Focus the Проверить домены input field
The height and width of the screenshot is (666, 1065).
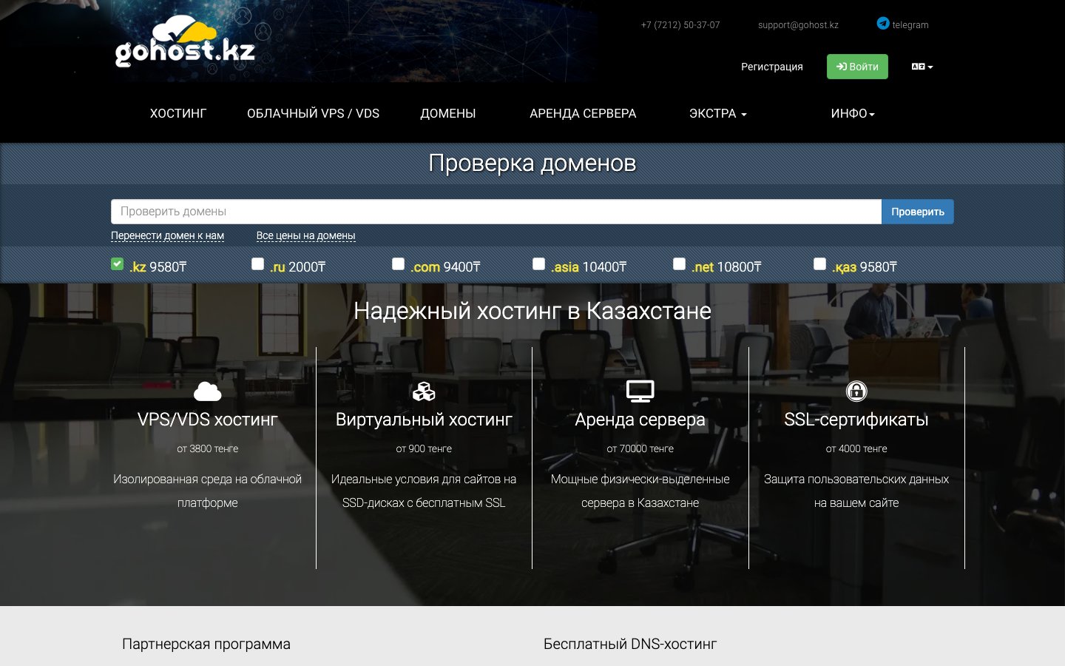(x=496, y=212)
